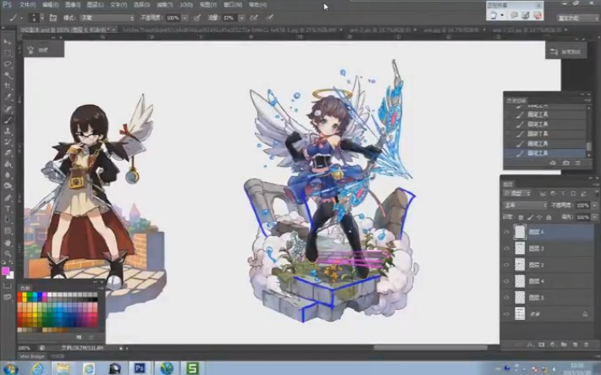Toggle lock all for the layer

pyautogui.click(x=549, y=217)
